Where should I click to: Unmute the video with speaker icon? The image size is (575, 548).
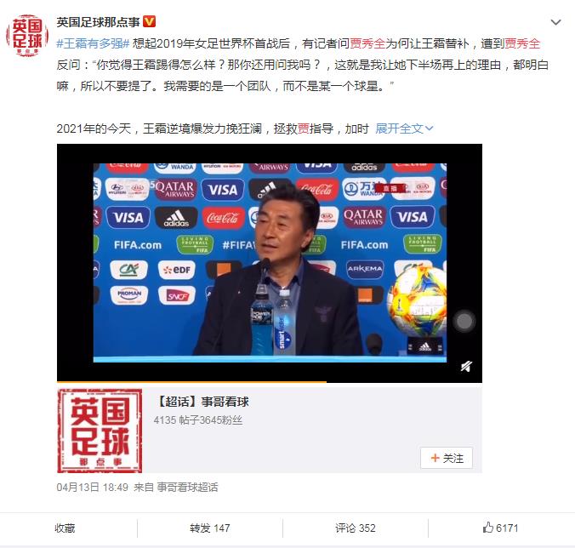(466, 366)
